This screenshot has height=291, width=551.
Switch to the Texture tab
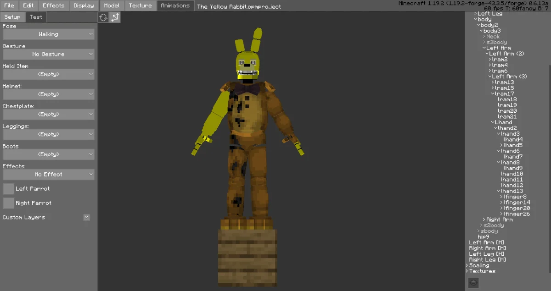point(141,5)
